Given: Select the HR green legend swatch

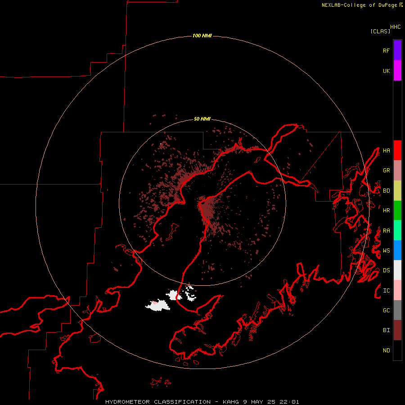Looking at the screenshot, I should coord(397,210).
